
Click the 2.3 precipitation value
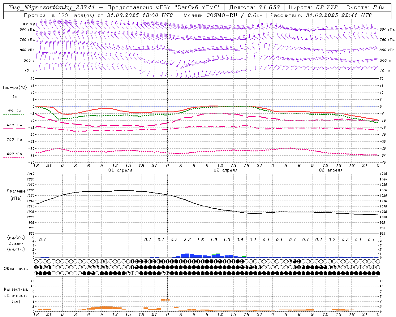point(187,240)
